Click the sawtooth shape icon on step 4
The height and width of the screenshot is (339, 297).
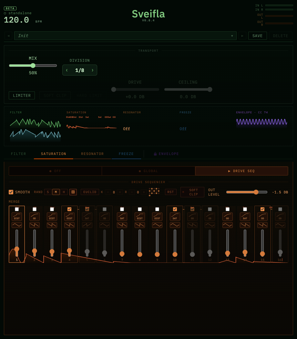click(69, 225)
